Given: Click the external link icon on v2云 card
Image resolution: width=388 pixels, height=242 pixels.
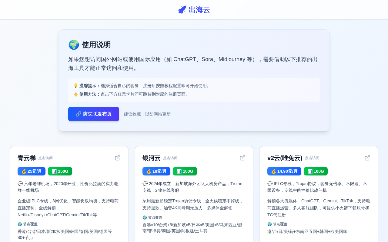Looking at the screenshot, I should tap(367, 158).
